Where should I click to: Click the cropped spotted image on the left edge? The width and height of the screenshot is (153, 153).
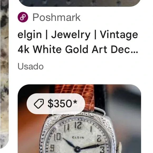click(4, 74)
